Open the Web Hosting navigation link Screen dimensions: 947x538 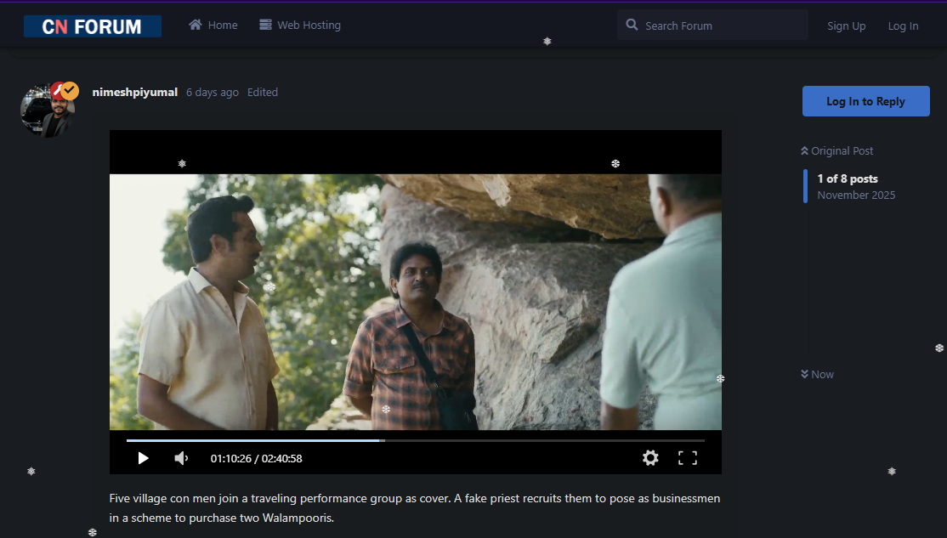[x=300, y=25]
